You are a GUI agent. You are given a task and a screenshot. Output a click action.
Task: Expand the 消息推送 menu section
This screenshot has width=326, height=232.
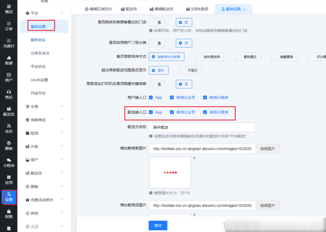[44, 120]
